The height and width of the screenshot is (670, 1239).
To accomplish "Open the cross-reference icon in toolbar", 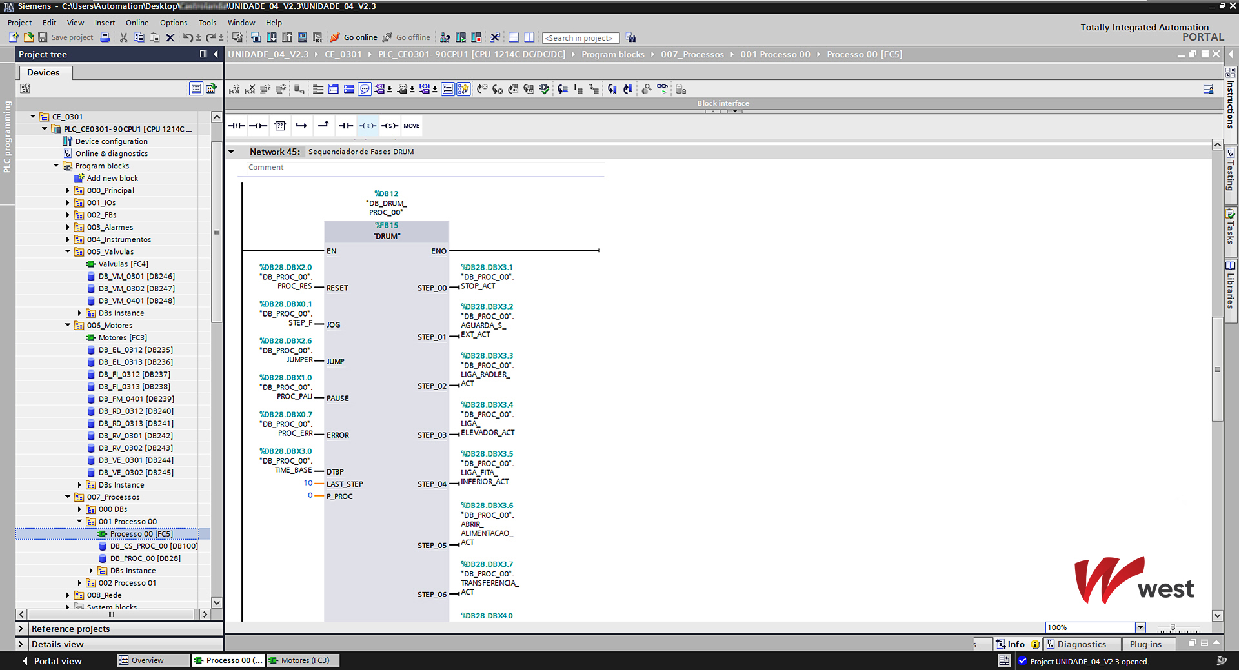I will [495, 37].
